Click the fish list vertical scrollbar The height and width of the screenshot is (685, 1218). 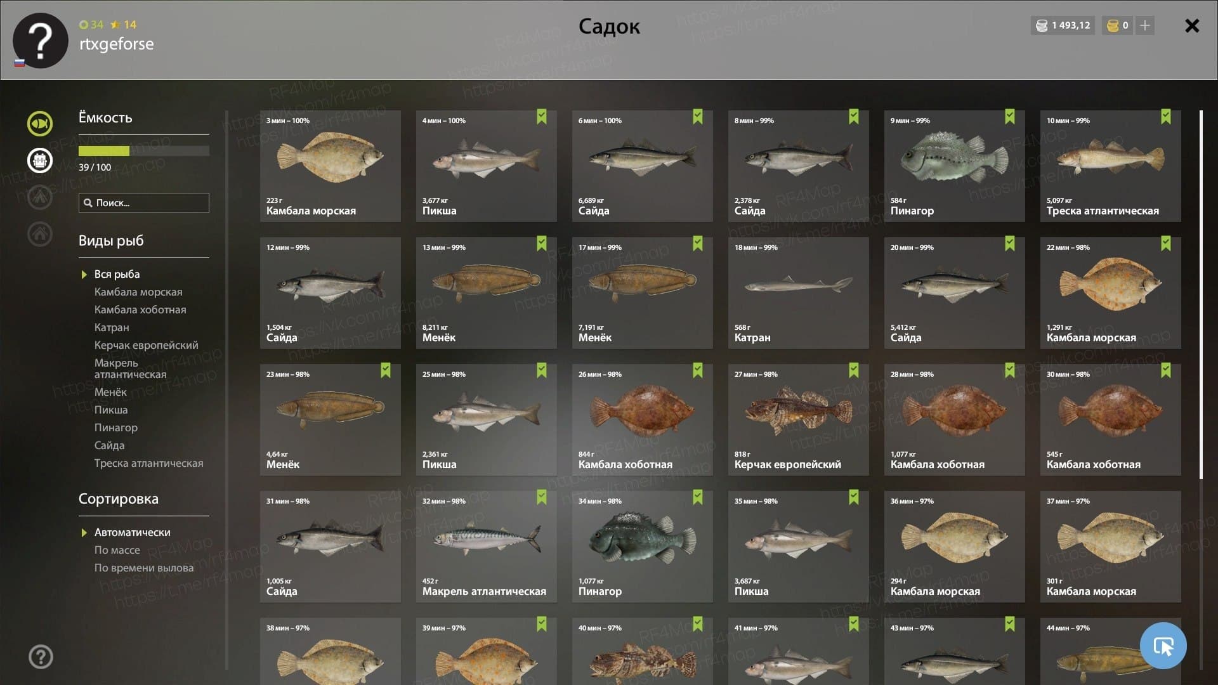coord(1201,294)
